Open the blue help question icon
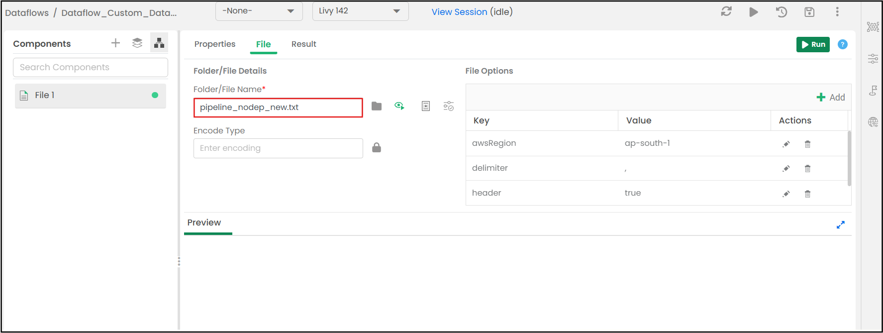 pyautogui.click(x=843, y=44)
